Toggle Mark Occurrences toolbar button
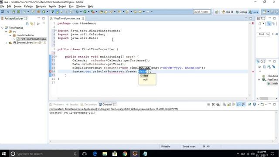 tap(57, 12)
